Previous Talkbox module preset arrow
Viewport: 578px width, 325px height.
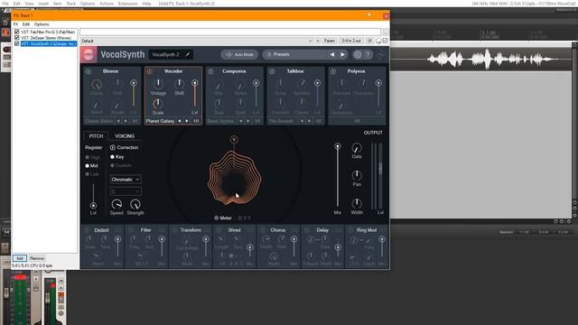[x=302, y=121]
